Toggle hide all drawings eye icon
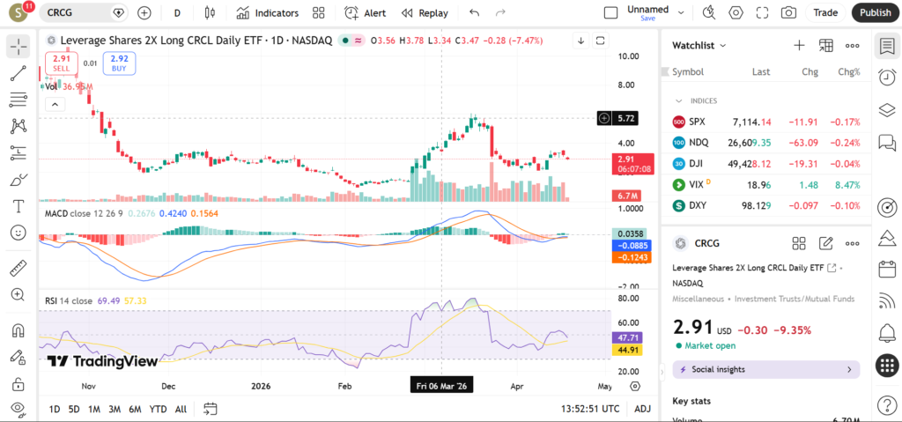 pyautogui.click(x=18, y=409)
